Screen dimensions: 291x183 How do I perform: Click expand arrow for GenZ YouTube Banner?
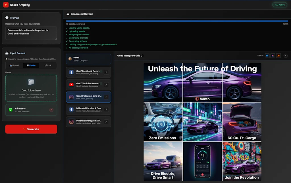(x=106, y=85)
